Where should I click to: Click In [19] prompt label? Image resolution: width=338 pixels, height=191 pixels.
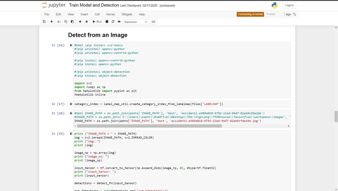point(58,134)
